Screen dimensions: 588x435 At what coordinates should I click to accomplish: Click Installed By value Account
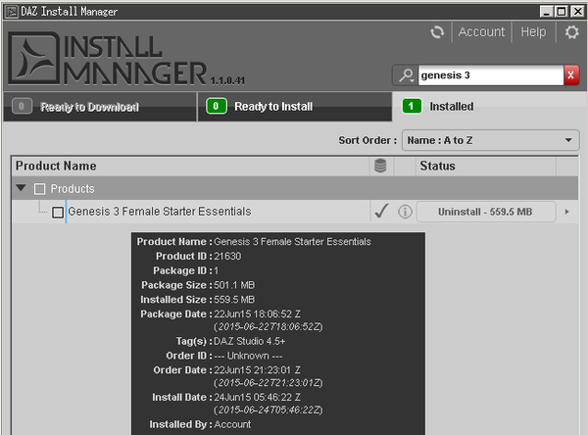point(232,424)
